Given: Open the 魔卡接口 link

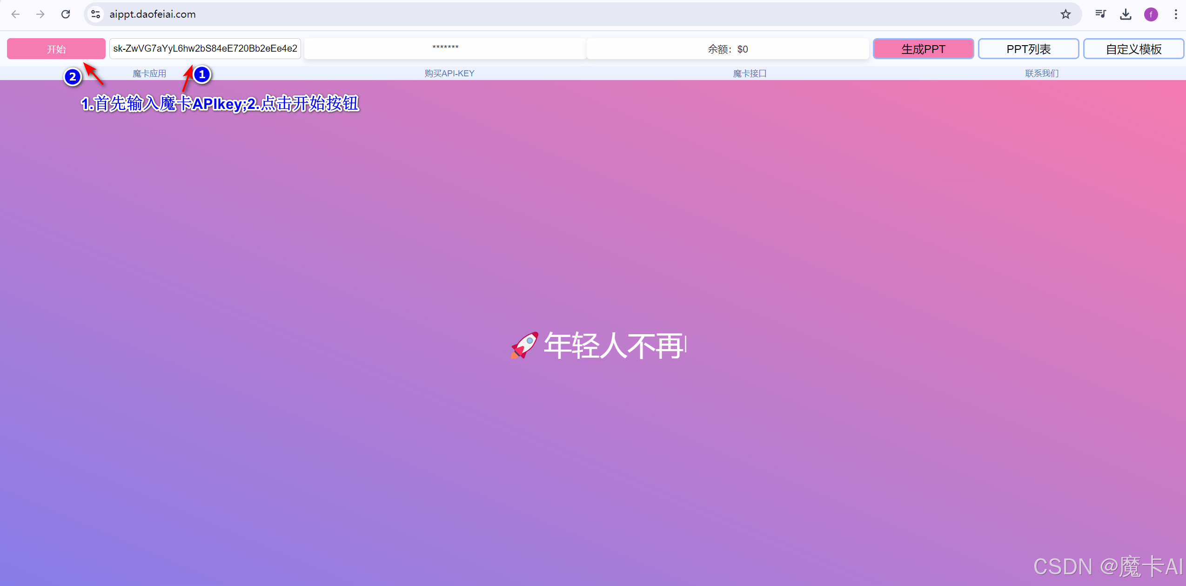Looking at the screenshot, I should click(750, 74).
